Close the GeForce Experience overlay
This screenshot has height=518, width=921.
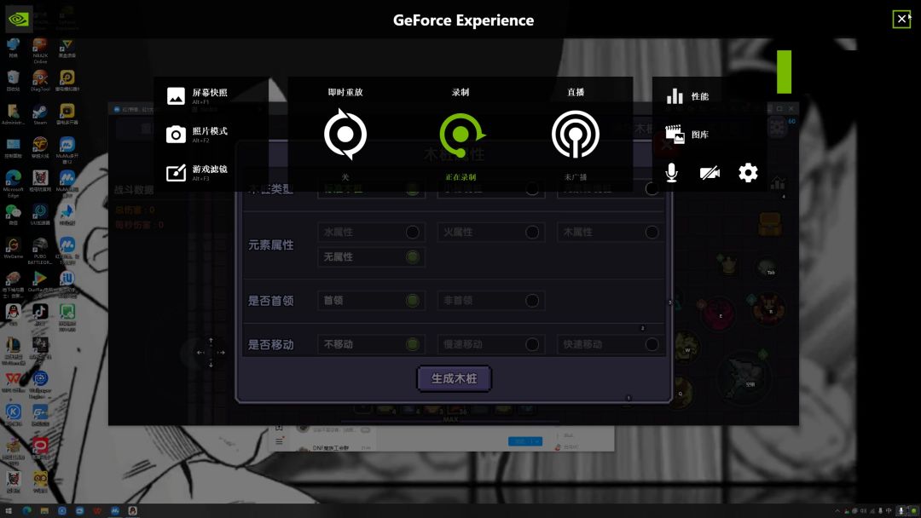(901, 20)
